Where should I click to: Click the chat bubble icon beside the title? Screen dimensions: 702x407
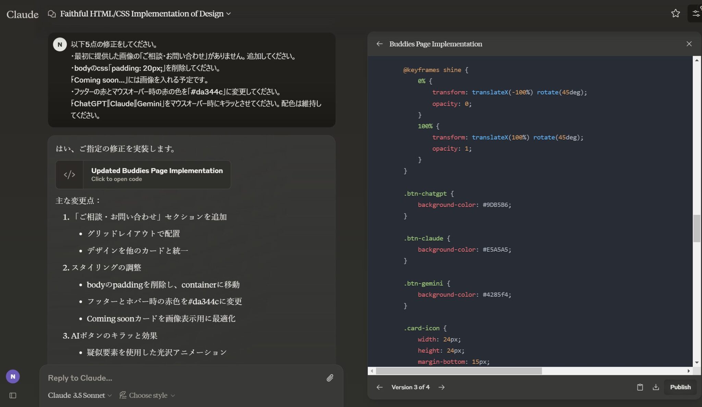coord(51,14)
